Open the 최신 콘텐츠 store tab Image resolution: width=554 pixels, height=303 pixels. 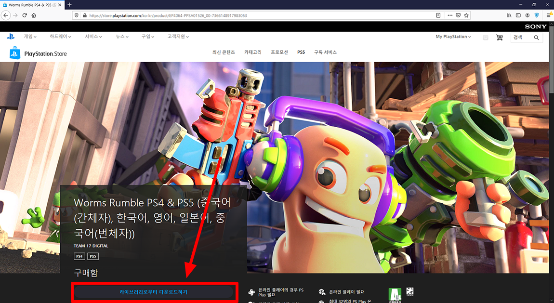(x=224, y=52)
